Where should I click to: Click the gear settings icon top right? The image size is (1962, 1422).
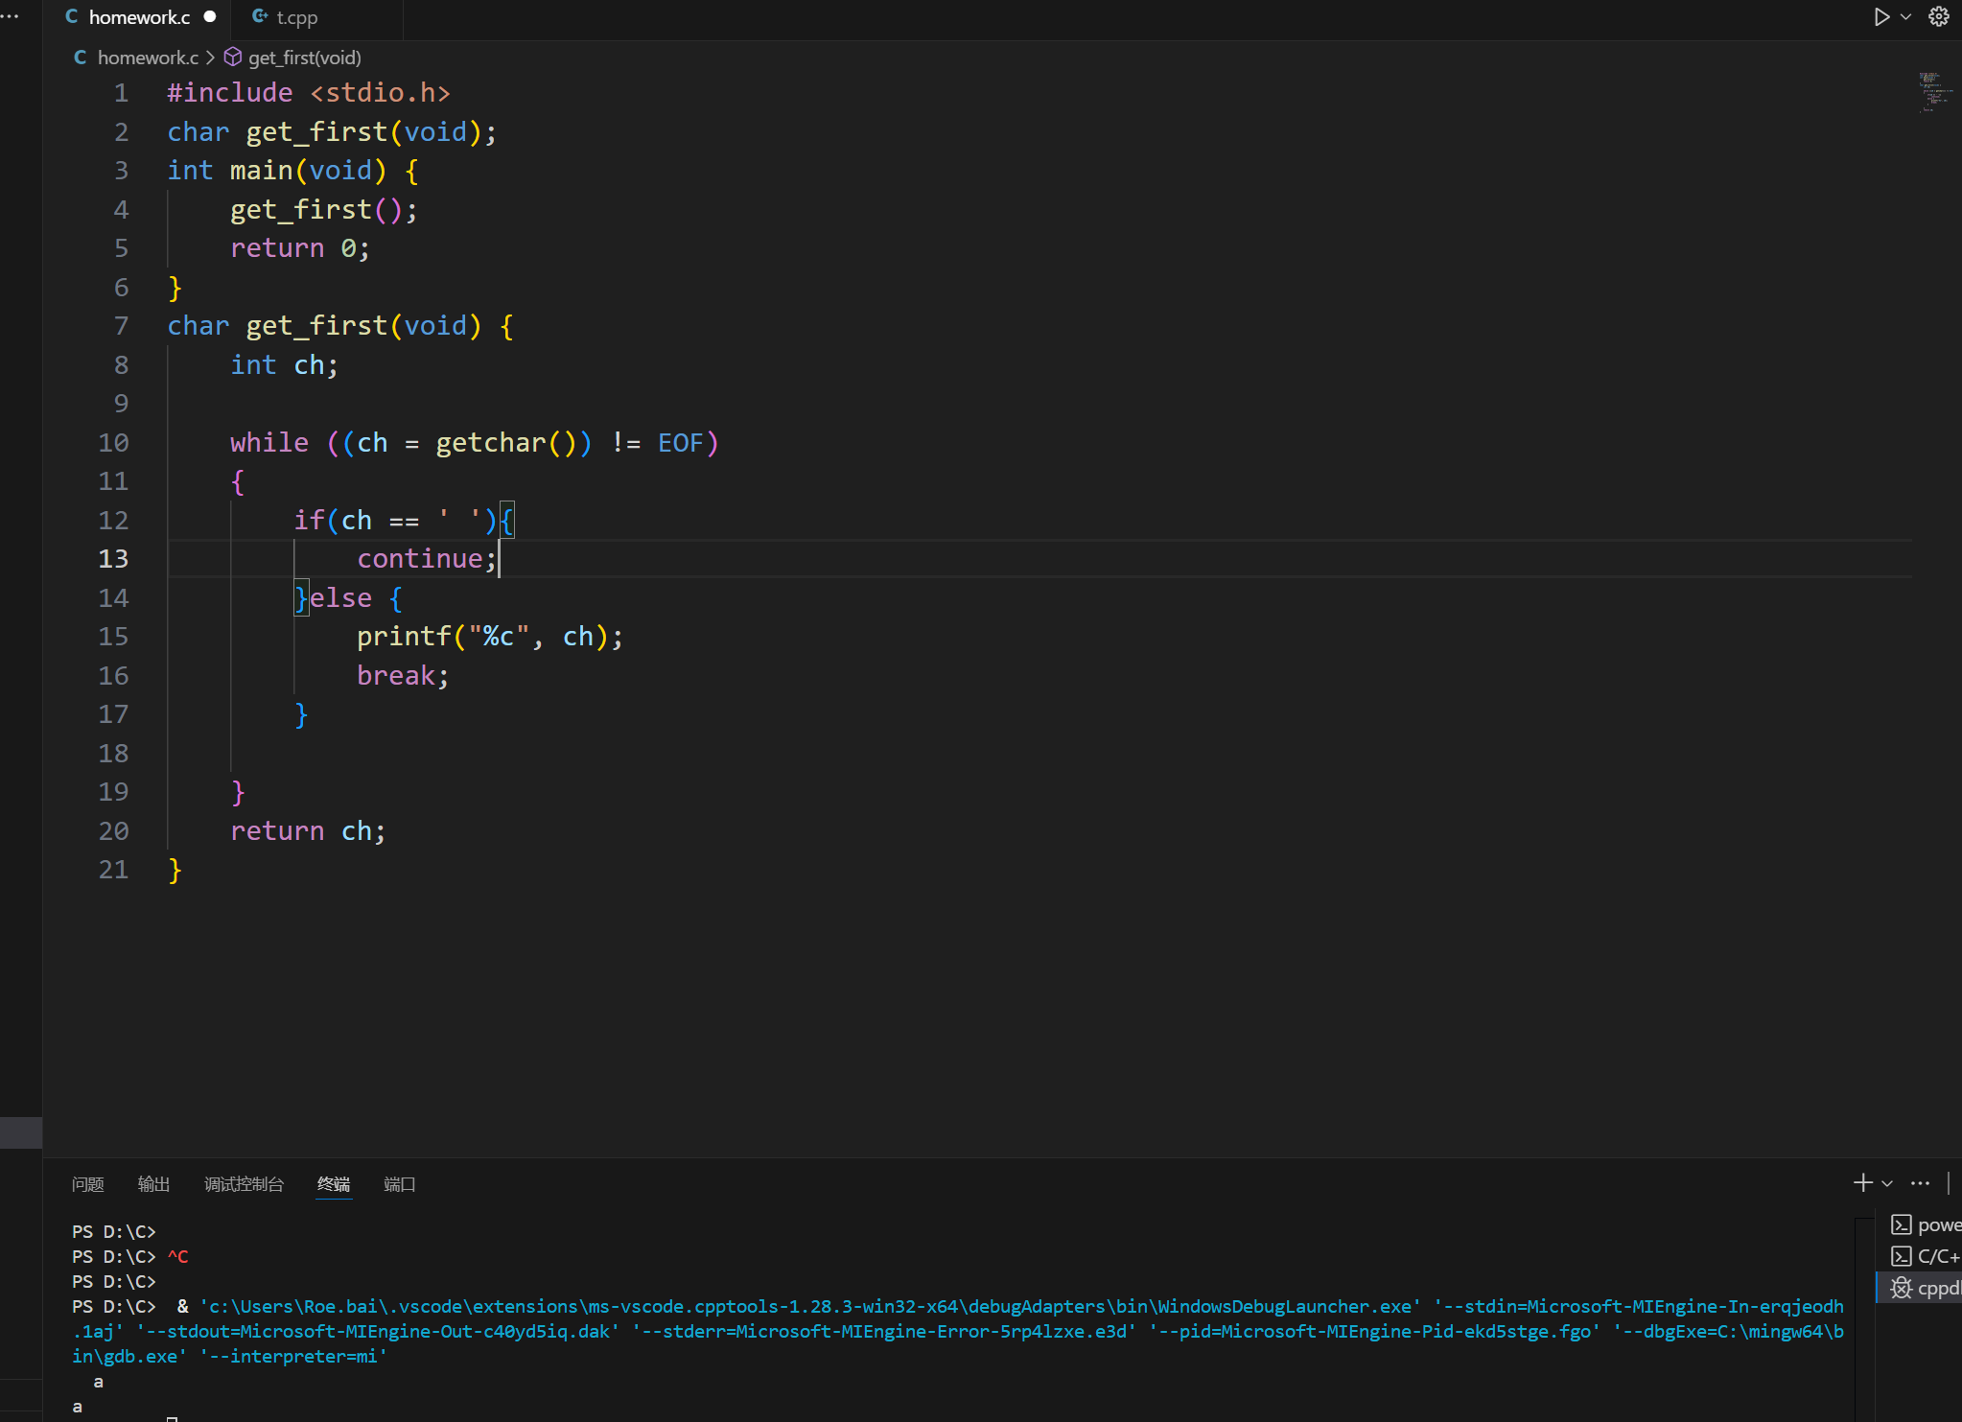coord(1939,17)
